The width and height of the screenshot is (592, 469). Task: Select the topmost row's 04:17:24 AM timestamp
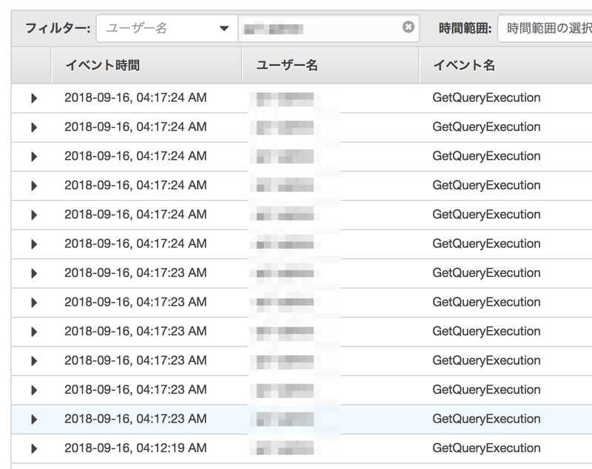point(135,97)
